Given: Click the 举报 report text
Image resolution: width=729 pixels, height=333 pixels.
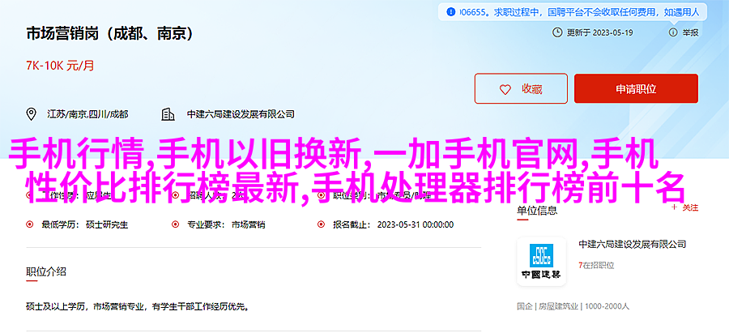Looking at the screenshot, I should 690,32.
